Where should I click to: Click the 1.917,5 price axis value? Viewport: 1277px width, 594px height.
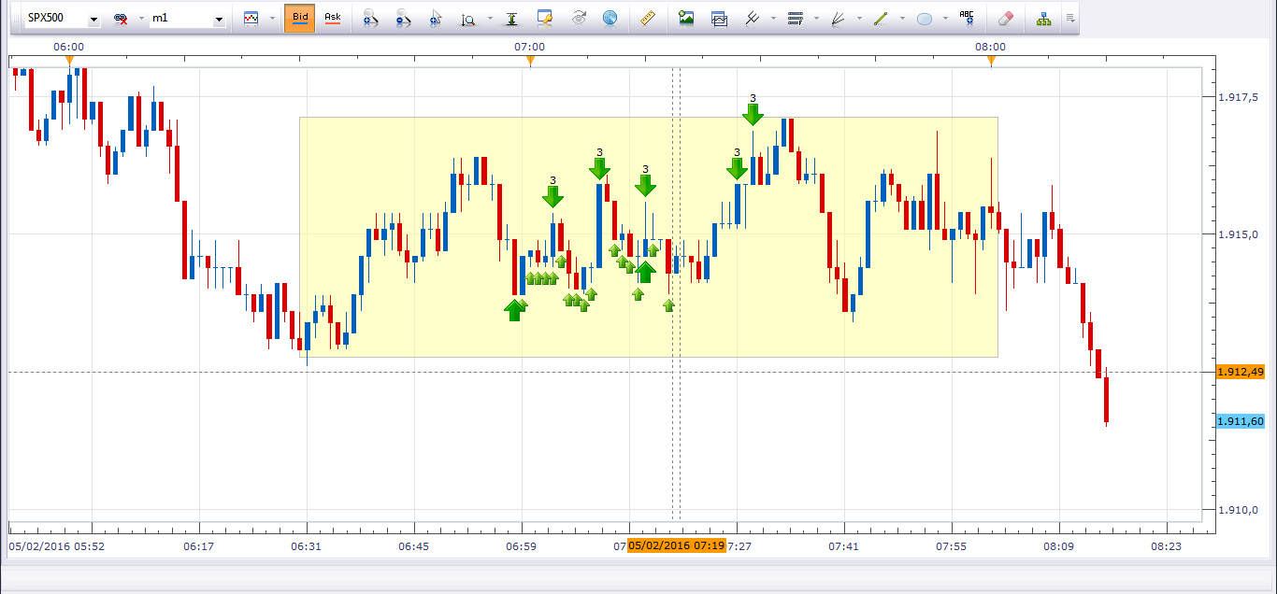(x=1240, y=96)
